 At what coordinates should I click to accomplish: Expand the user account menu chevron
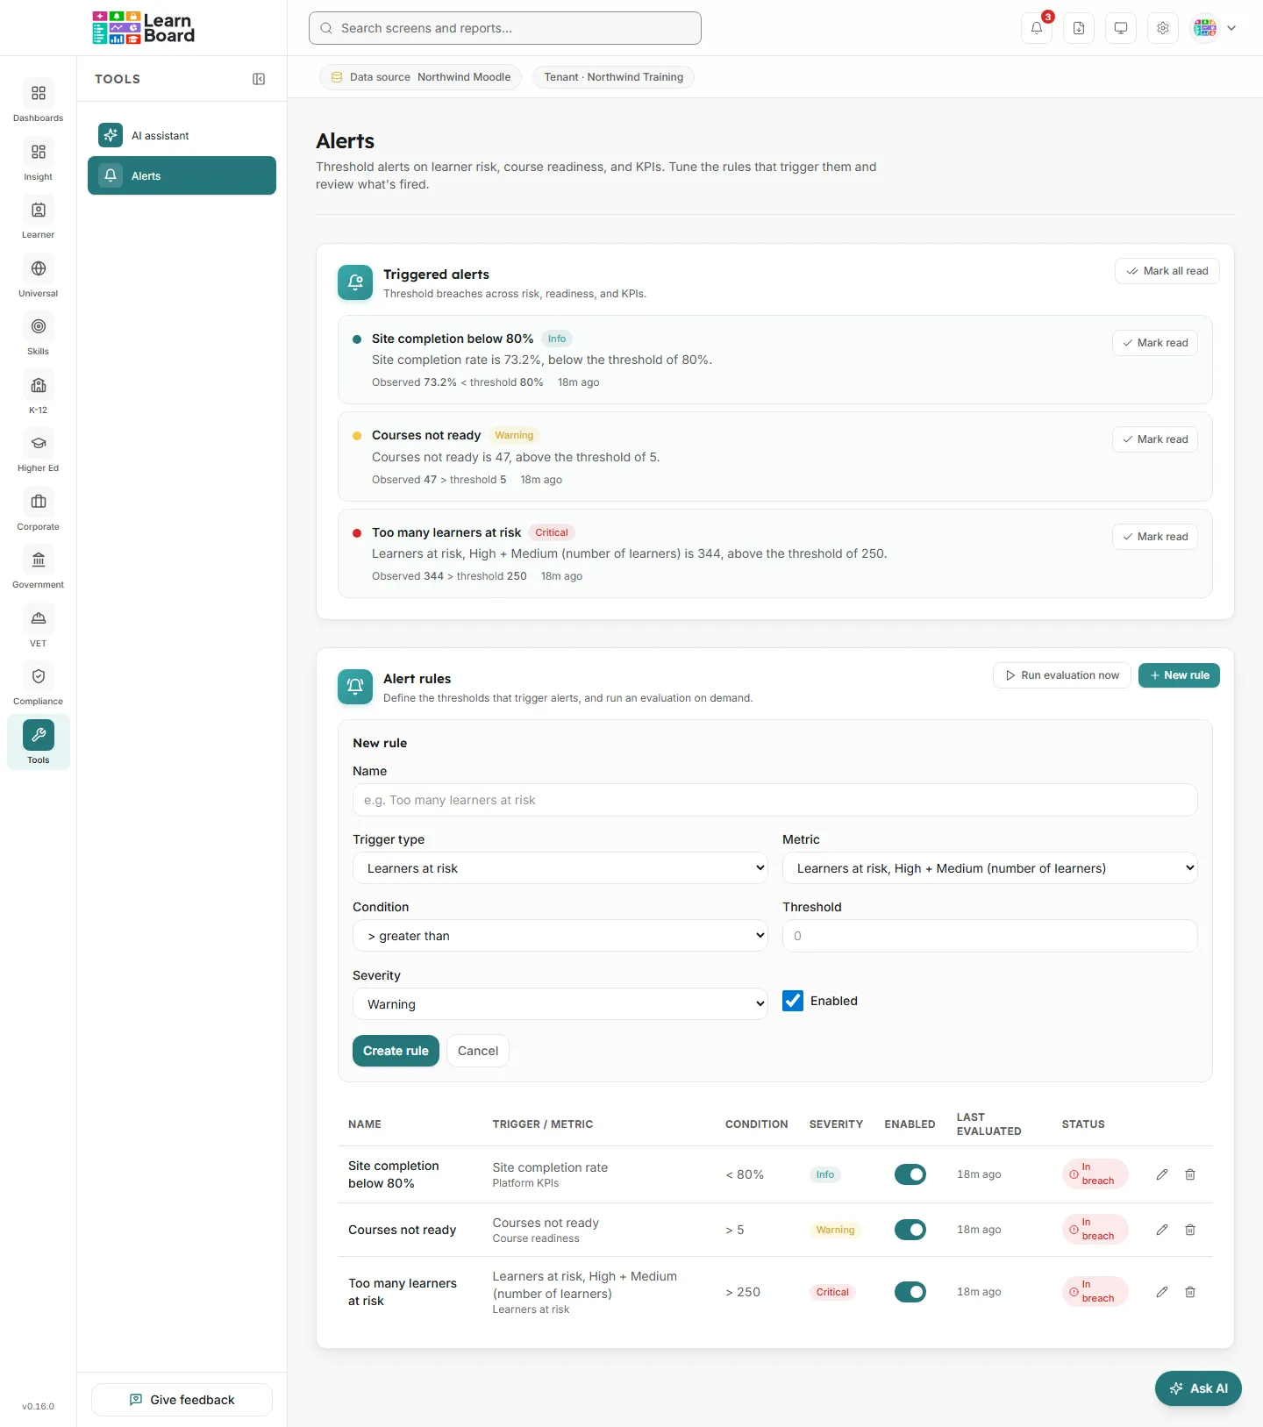click(x=1231, y=28)
